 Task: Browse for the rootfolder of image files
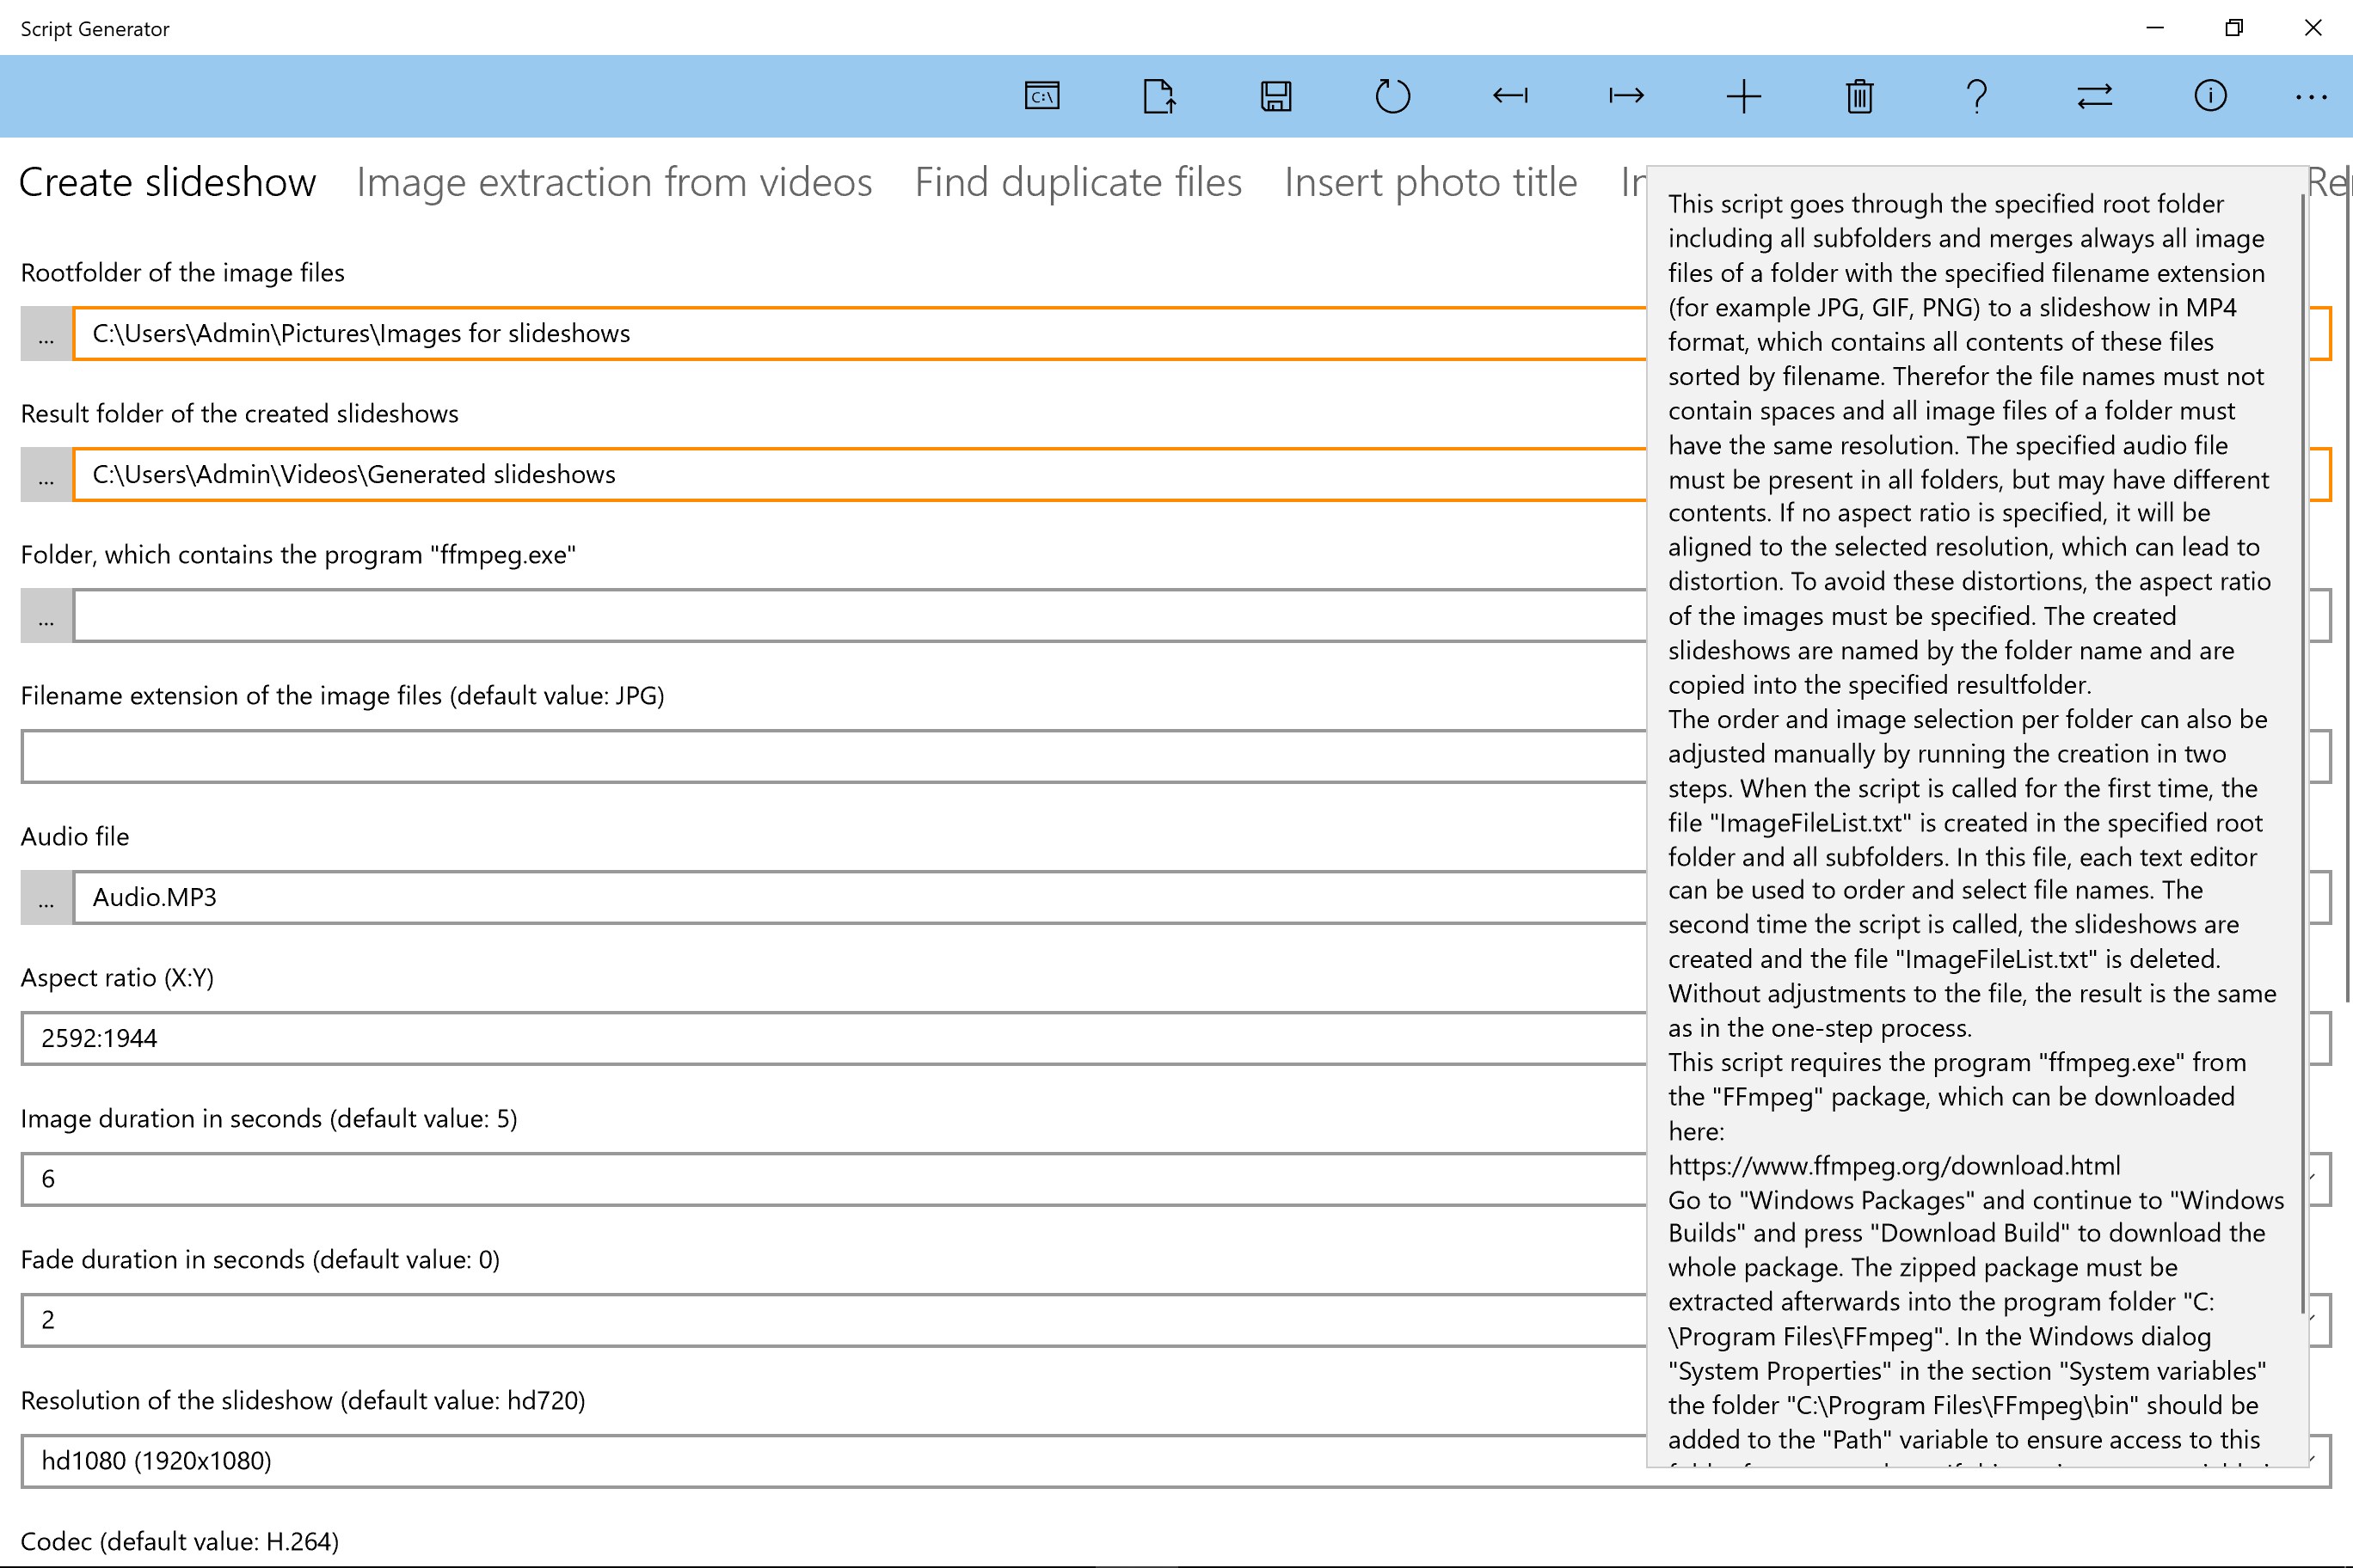click(x=46, y=334)
